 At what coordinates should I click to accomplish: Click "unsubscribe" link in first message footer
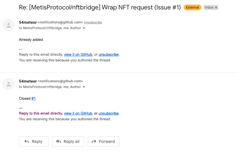(x=109, y=55)
